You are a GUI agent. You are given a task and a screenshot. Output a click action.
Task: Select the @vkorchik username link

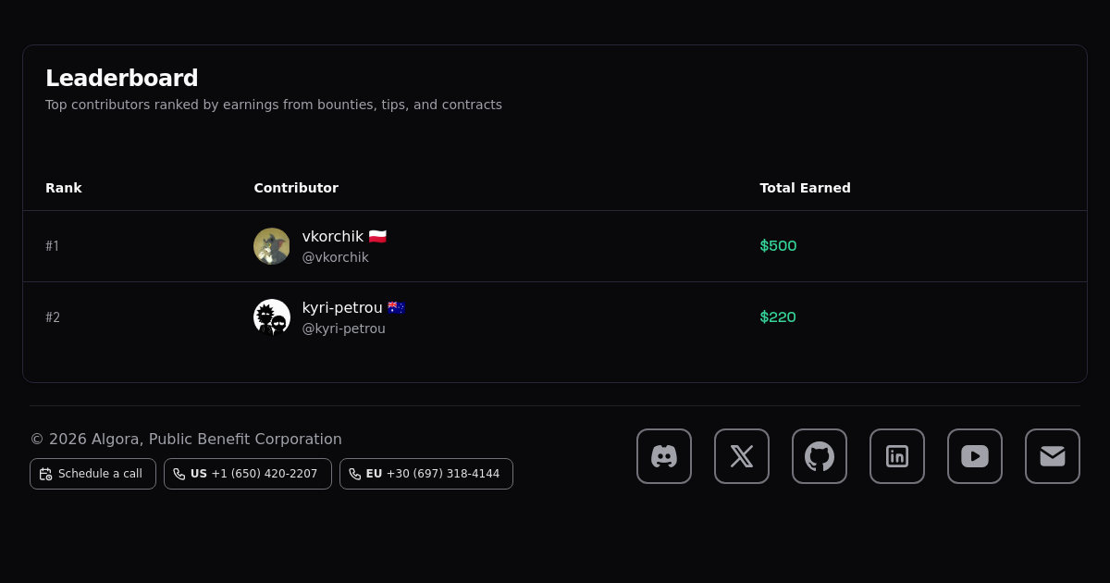coord(335,257)
